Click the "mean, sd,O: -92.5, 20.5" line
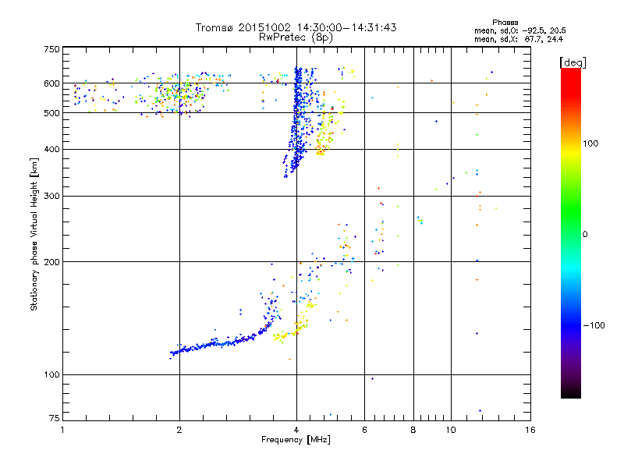Viewport: 624px width, 468px height. tap(519, 31)
